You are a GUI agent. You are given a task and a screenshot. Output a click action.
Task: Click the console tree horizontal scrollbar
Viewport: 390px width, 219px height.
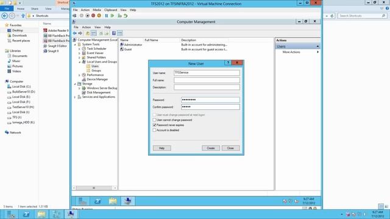point(94,188)
